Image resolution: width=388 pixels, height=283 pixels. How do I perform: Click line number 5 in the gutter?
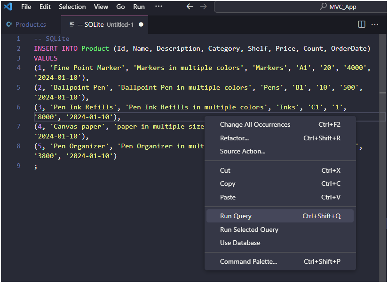pos(18,87)
